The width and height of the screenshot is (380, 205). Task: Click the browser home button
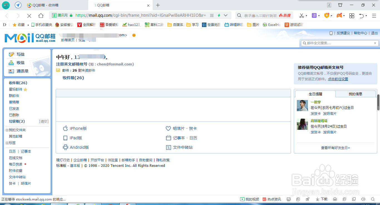[41, 16]
